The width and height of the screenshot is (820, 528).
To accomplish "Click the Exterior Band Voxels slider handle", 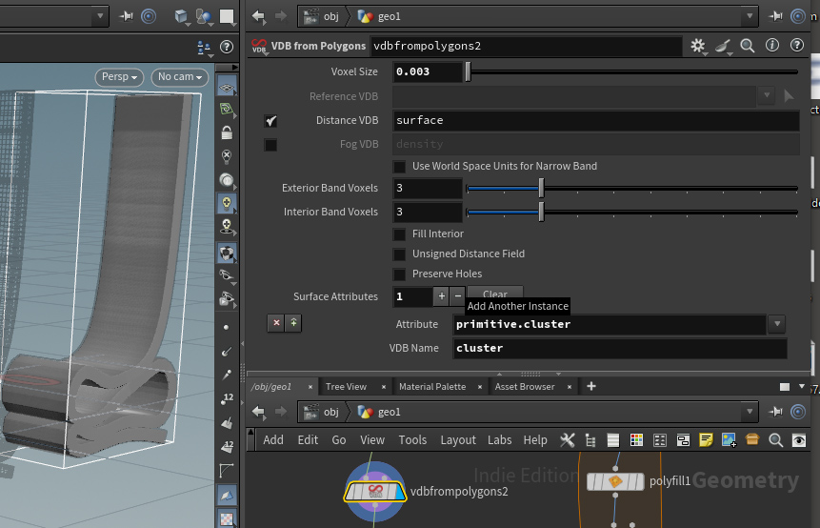I will pyautogui.click(x=541, y=189).
